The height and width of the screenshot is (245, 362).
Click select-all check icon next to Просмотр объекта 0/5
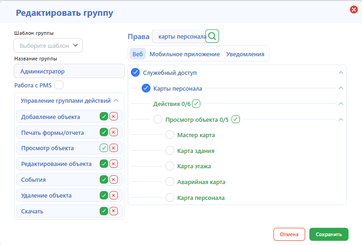236,119
